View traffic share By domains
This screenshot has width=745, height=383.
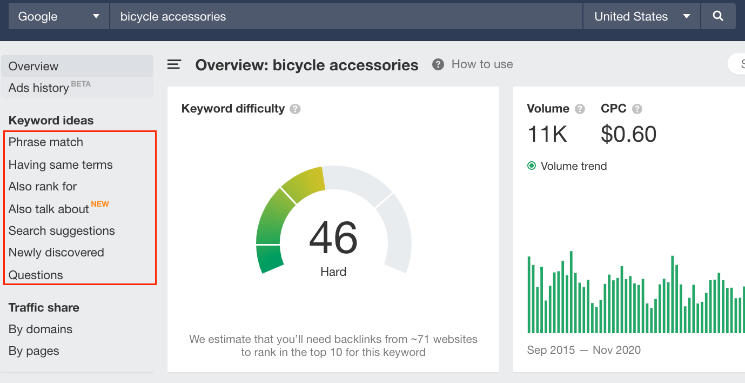click(x=40, y=329)
